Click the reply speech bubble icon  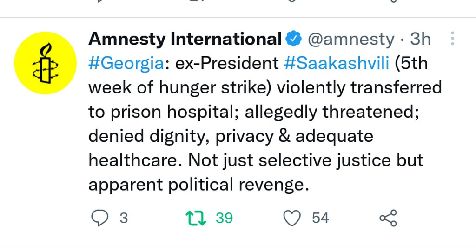point(99,218)
